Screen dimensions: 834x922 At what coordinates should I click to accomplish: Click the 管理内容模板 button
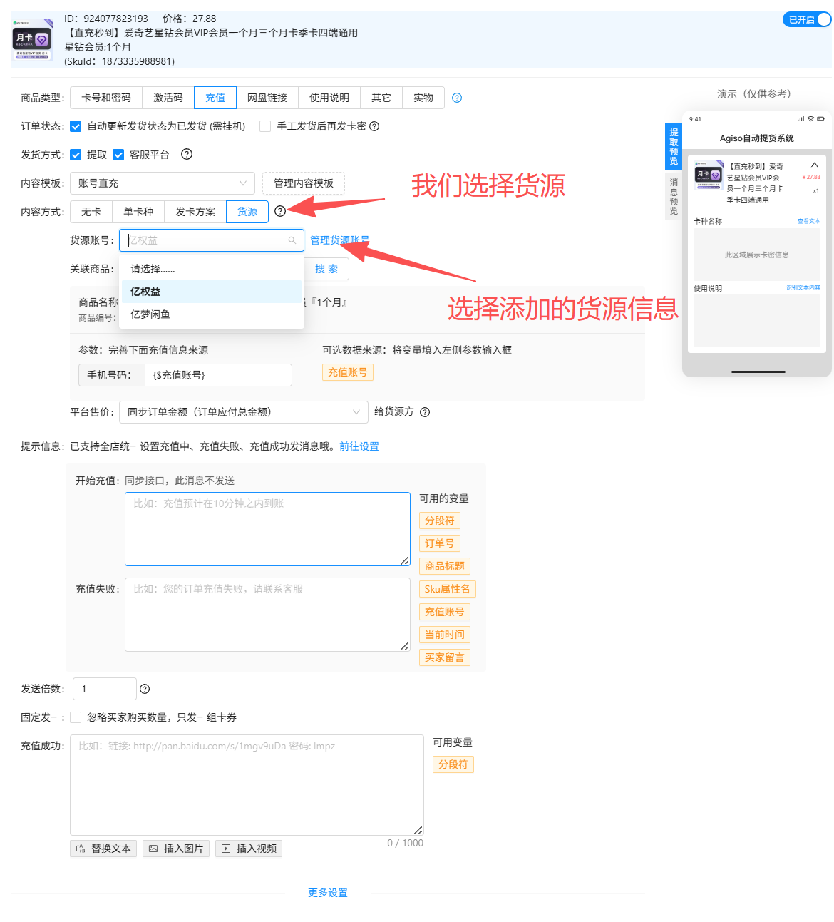click(304, 183)
